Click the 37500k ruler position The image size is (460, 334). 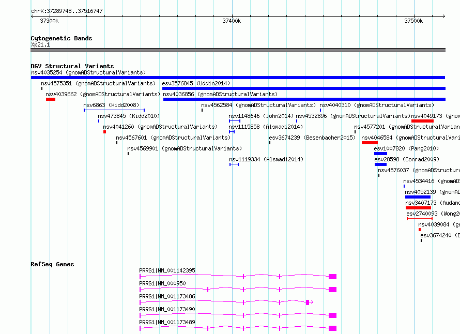[413, 21]
